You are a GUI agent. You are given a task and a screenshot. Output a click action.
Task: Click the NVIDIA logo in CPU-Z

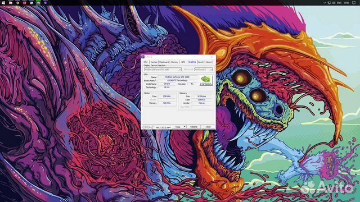pyautogui.click(x=206, y=81)
